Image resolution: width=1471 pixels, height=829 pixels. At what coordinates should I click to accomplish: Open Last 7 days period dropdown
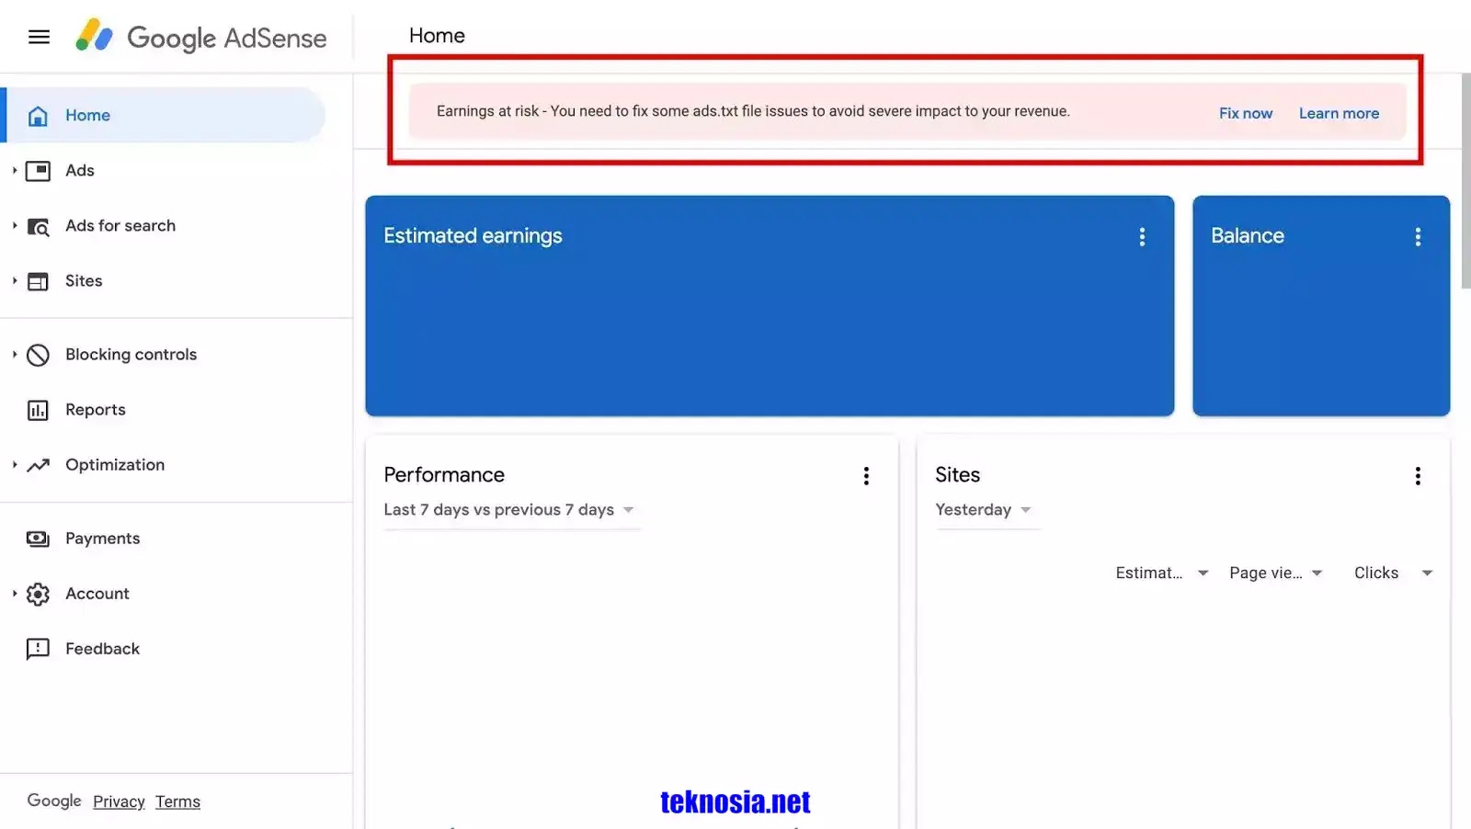510,510
